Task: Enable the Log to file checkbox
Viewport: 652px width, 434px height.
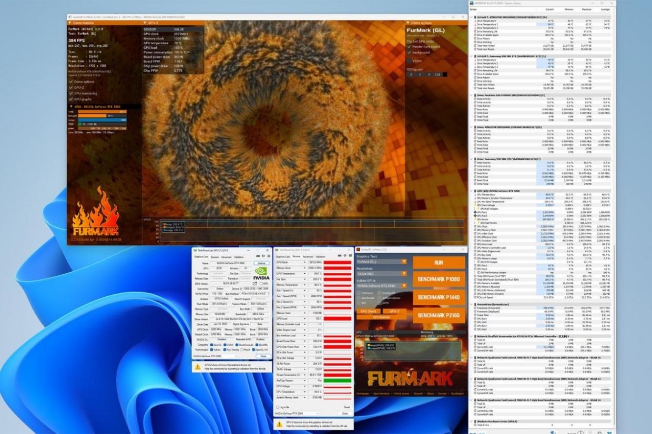Action: click(x=278, y=407)
